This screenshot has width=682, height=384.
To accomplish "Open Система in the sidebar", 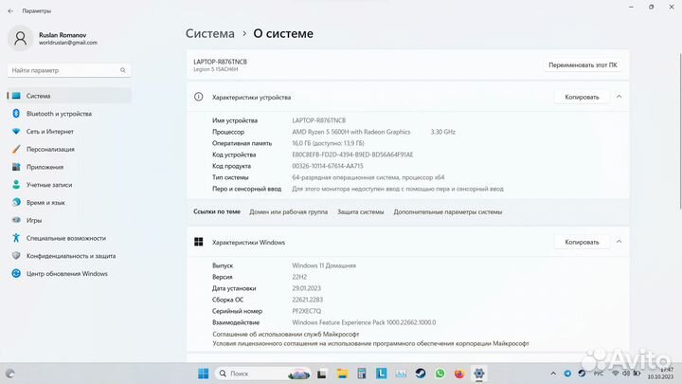I will (69, 96).
